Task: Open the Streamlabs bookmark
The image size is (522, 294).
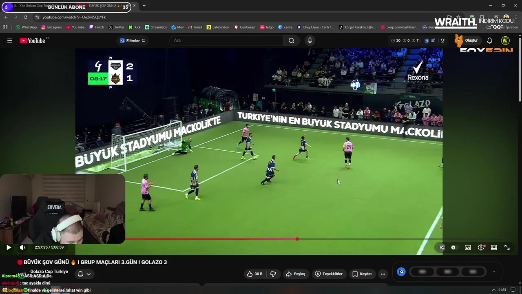Action: tap(156, 27)
